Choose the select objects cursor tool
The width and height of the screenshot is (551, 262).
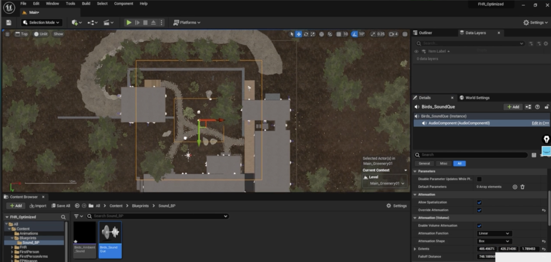(x=291, y=34)
